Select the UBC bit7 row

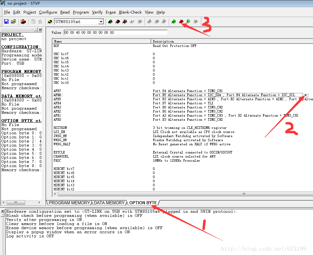tap(61, 54)
